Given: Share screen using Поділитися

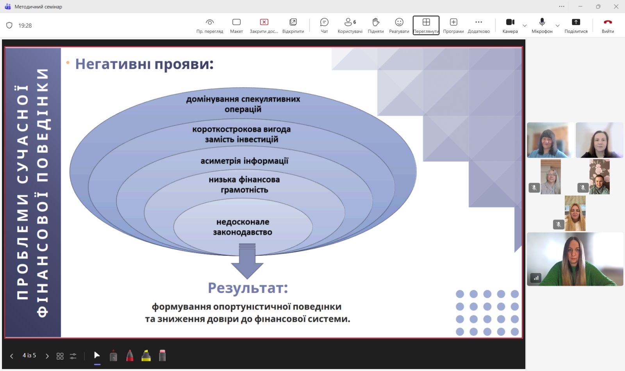Looking at the screenshot, I should pyautogui.click(x=576, y=25).
